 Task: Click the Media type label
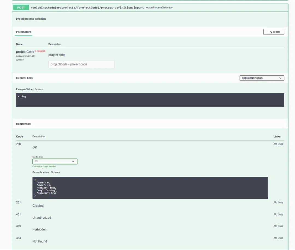click(x=38, y=157)
